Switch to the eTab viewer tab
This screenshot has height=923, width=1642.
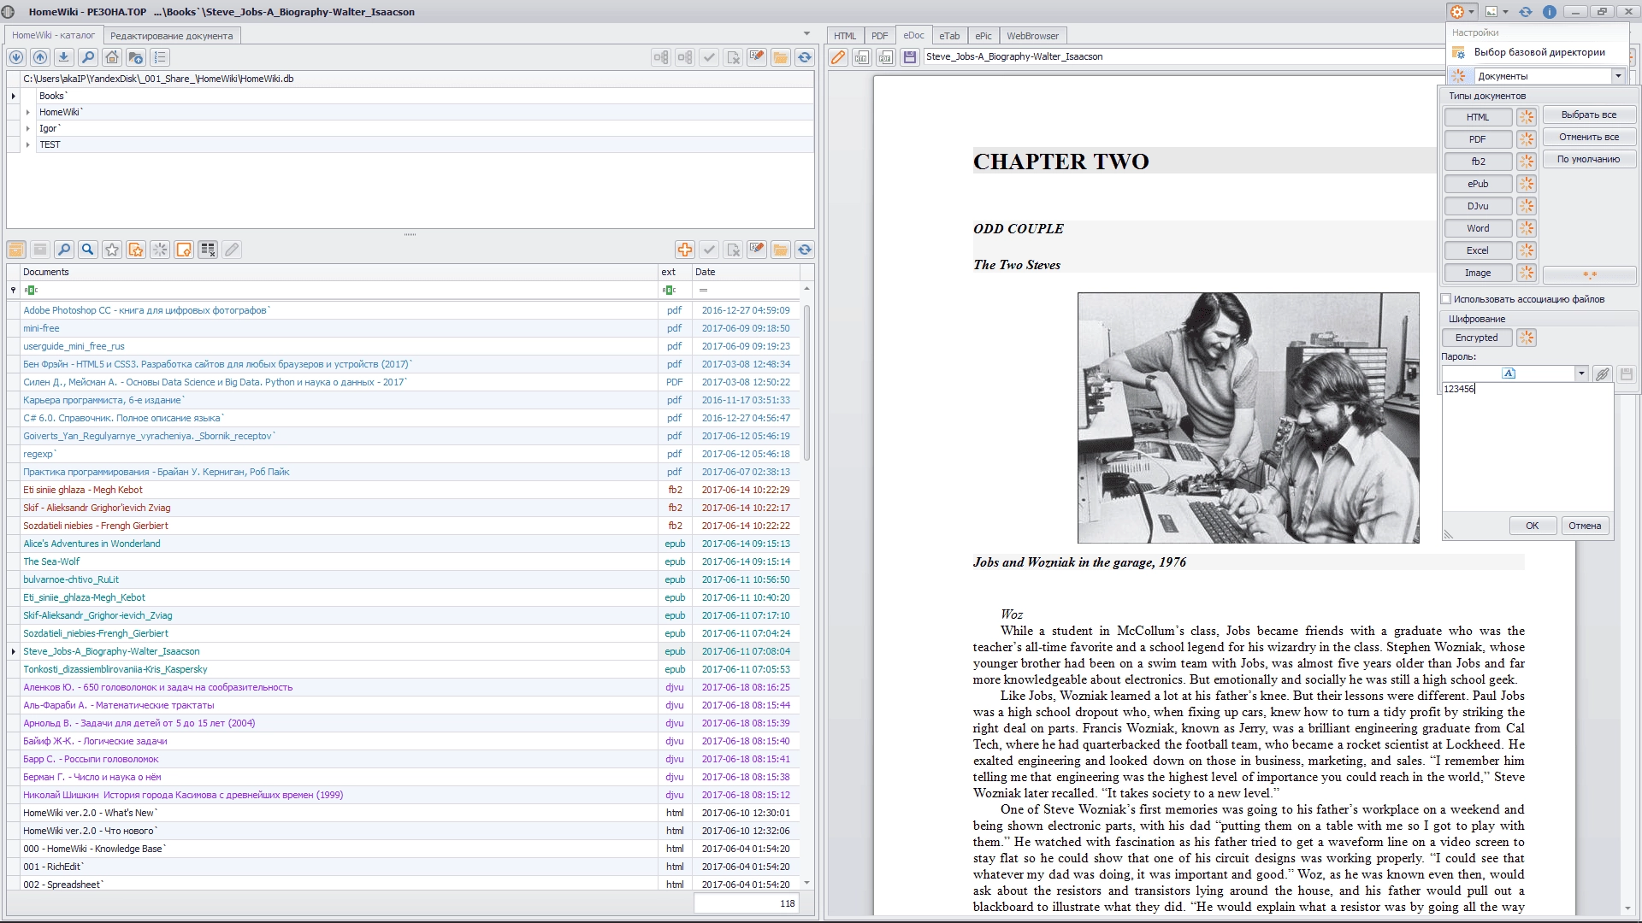click(949, 36)
